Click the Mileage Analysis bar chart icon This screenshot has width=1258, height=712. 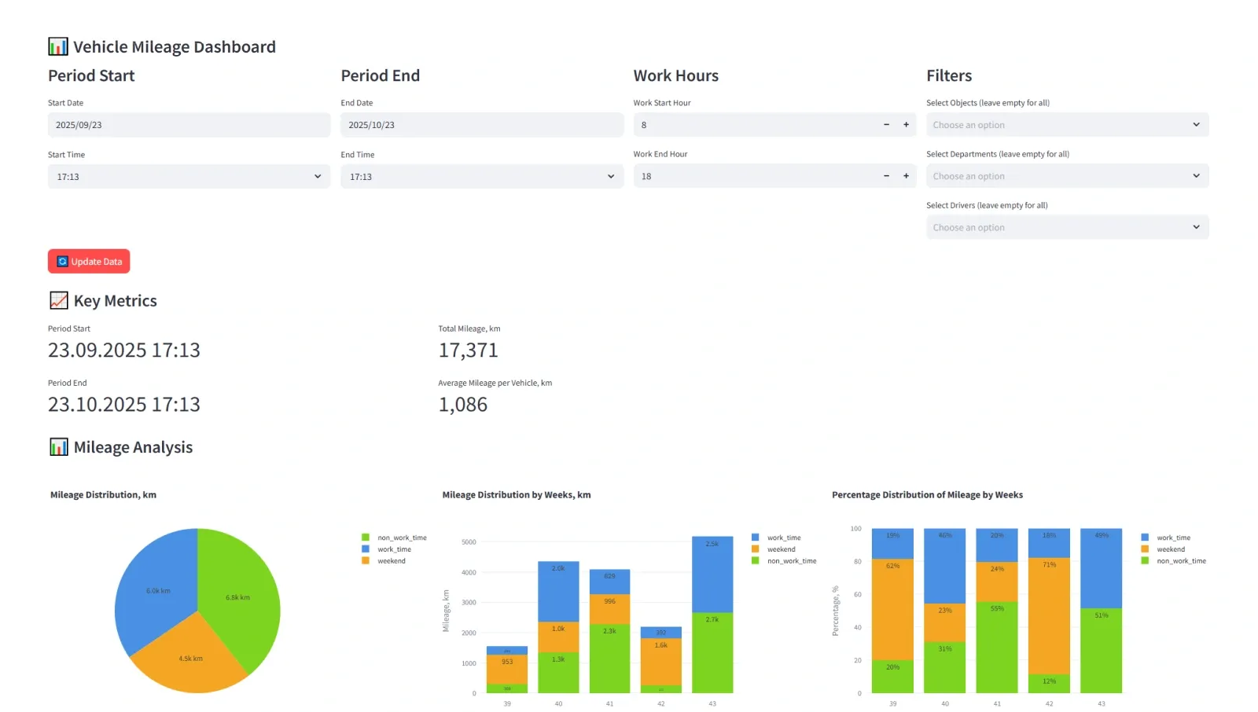pos(57,446)
